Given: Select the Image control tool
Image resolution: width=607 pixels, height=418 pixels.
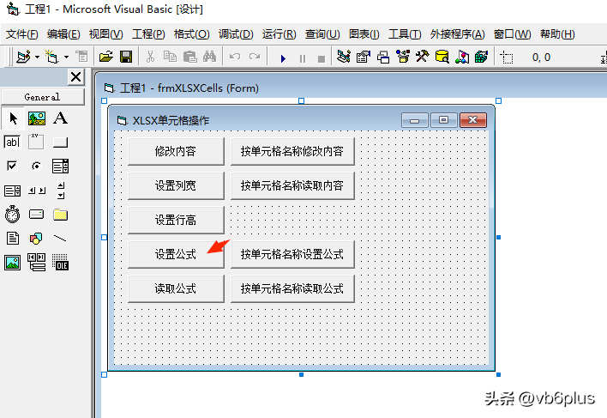Looking at the screenshot, I should click(12, 263).
